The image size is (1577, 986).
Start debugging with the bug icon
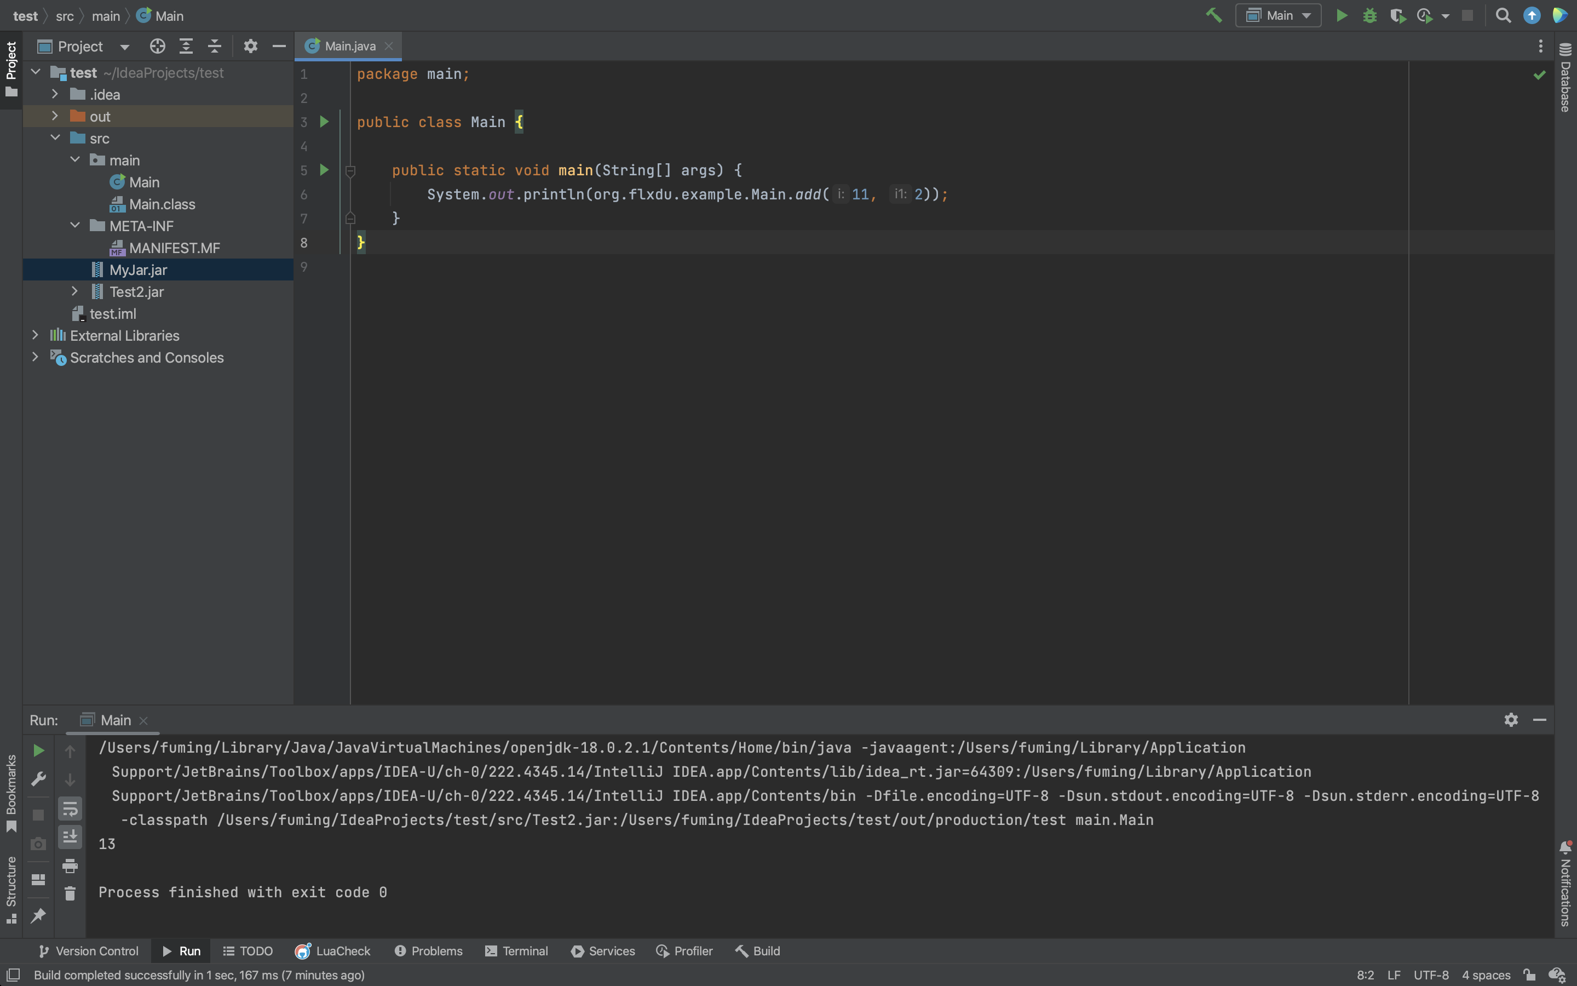[1370, 15]
